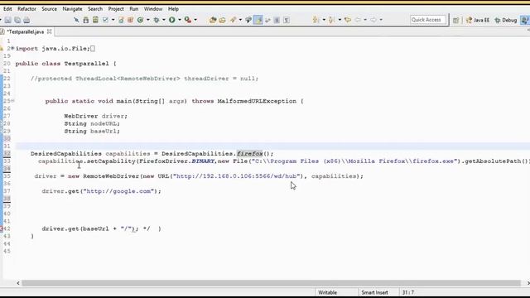Collapse the main method fold on line 25

tap(12, 101)
